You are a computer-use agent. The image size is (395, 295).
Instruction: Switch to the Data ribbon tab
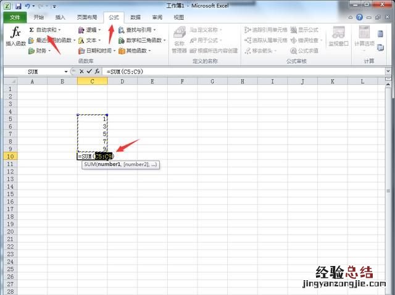(x=135, y=17)
